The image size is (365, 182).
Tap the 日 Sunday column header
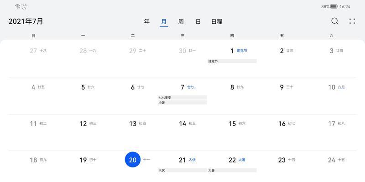(x=33, y=36)
